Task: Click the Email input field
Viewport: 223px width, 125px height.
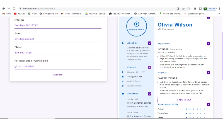Action: coord(58,39)
